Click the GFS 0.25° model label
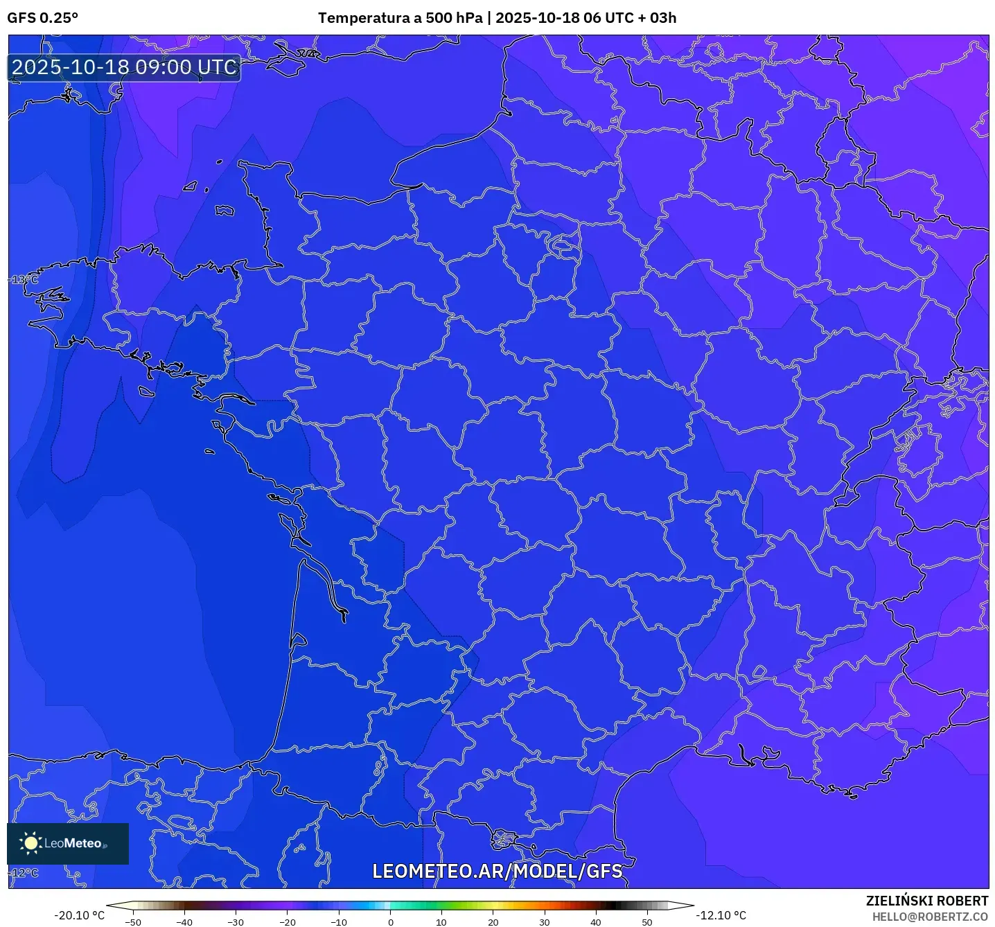 (43, 18)
